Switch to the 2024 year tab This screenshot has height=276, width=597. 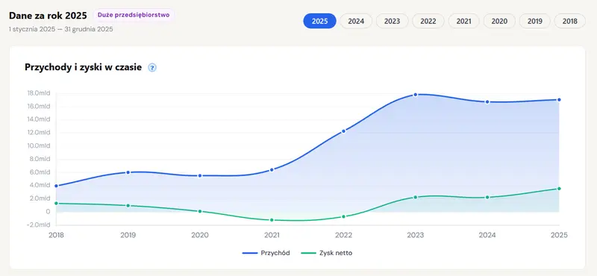[x=356, y=21]
